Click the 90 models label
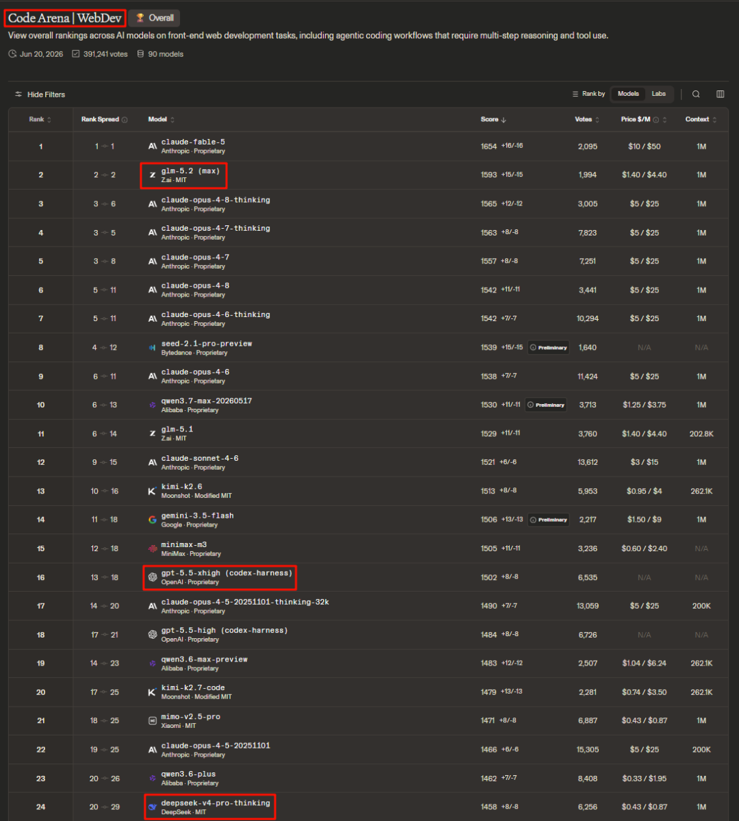This screenshot has width=739, height=821. [166, 54]
